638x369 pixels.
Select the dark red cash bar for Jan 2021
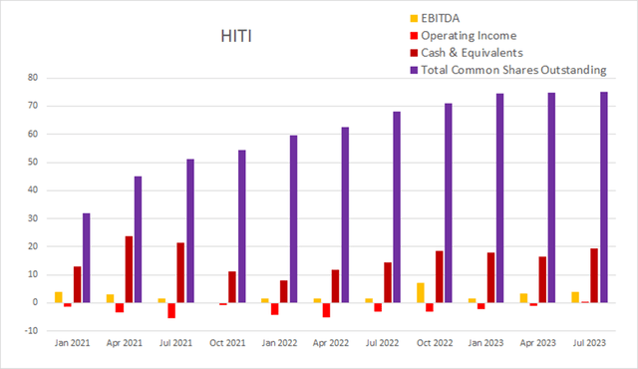(77, 284)
